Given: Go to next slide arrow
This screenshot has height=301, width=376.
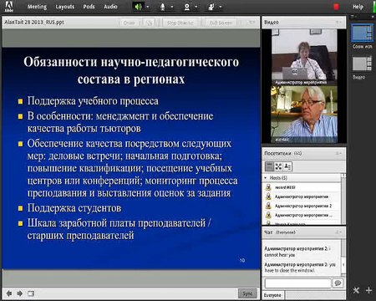Looking at the screenshot, I should pos(20,293).
